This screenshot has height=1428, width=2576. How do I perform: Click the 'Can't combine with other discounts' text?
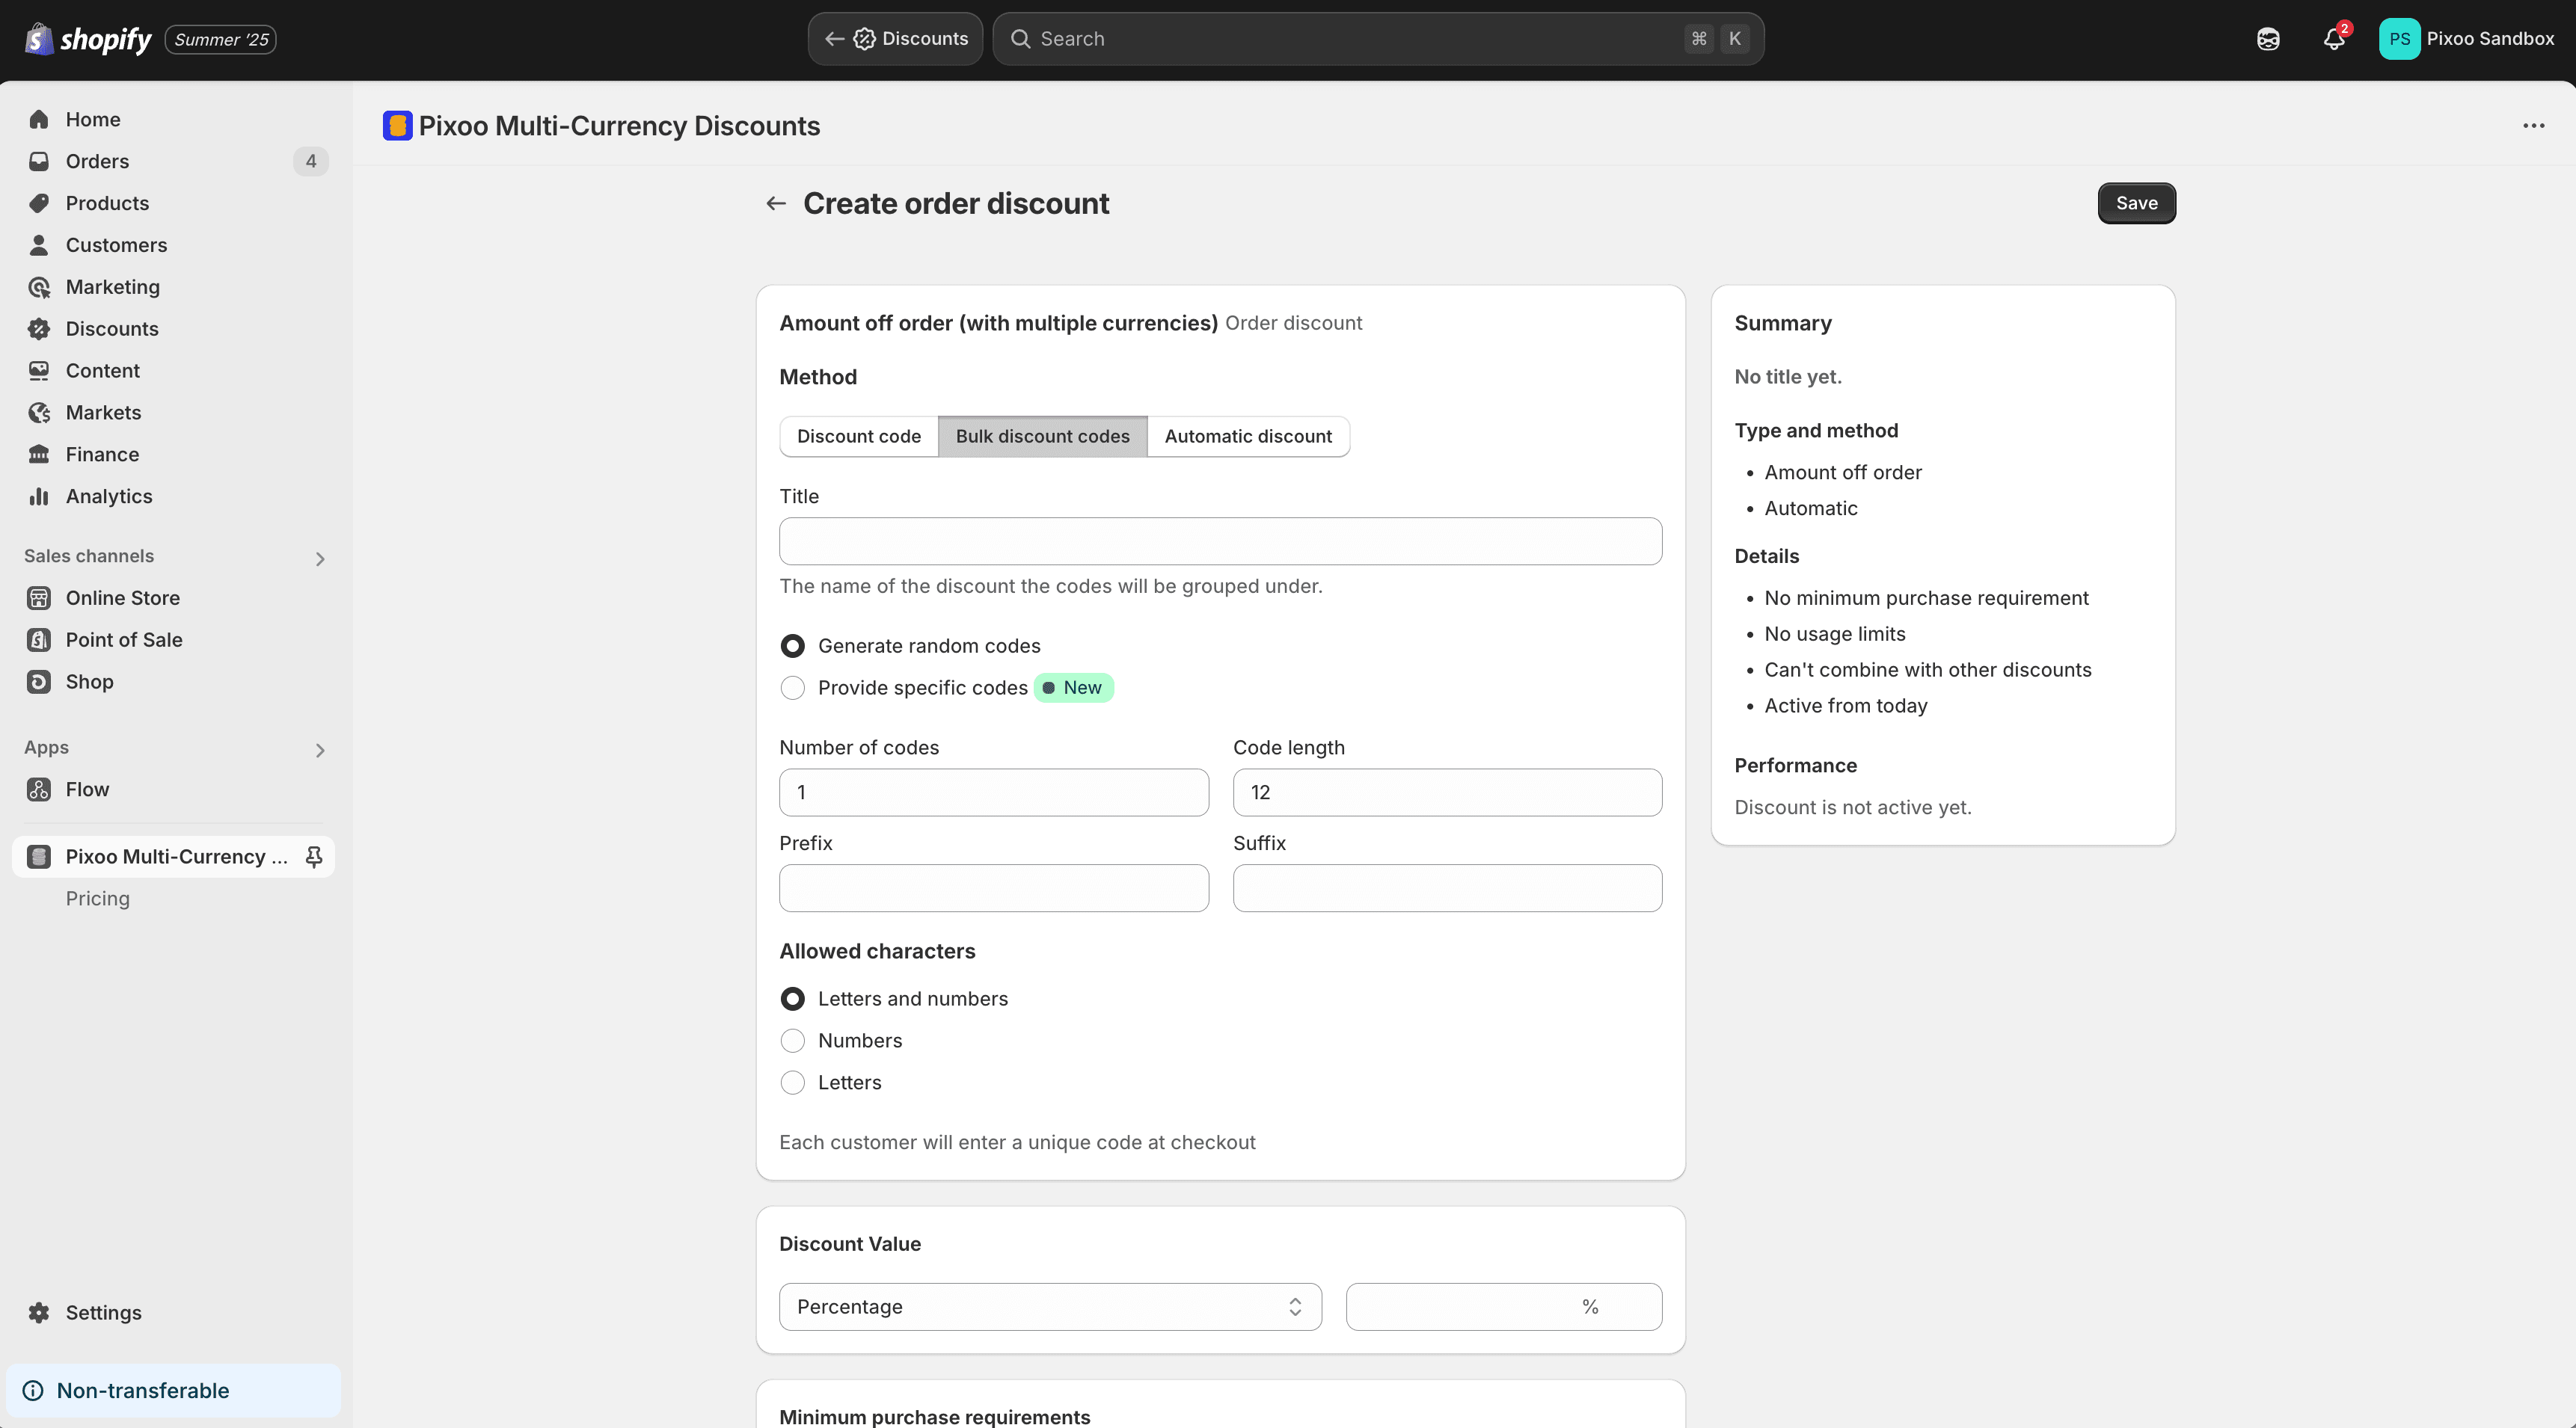[x=1927, y=671]
